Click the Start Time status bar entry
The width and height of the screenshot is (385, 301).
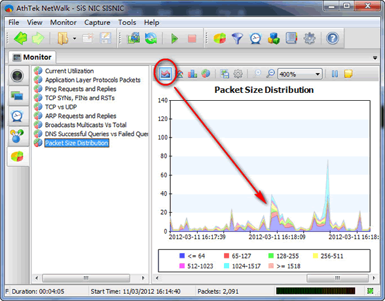point(136,291)
